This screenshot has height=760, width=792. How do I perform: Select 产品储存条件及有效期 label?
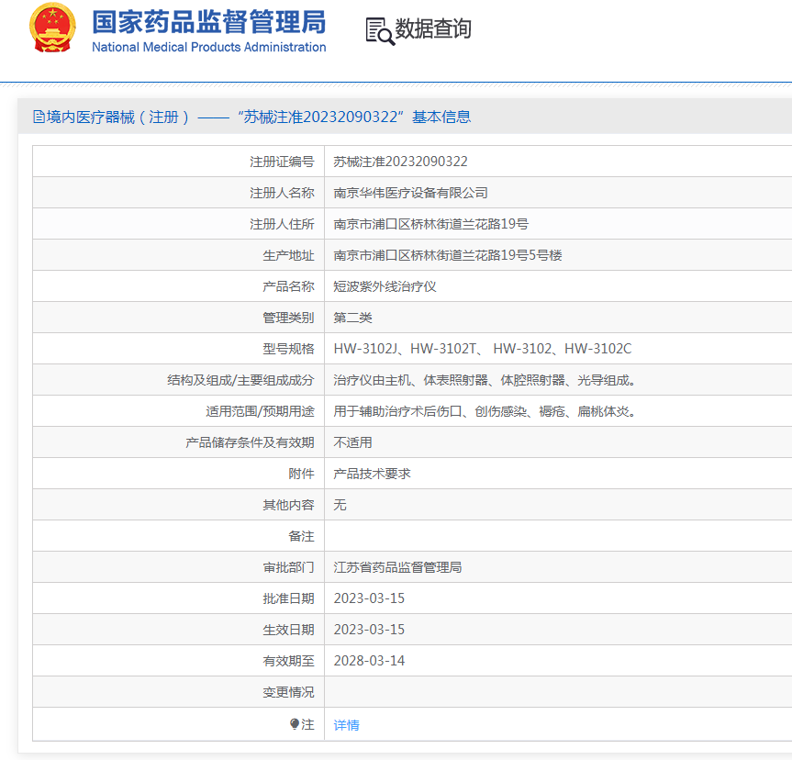click(x=250, y=442)
